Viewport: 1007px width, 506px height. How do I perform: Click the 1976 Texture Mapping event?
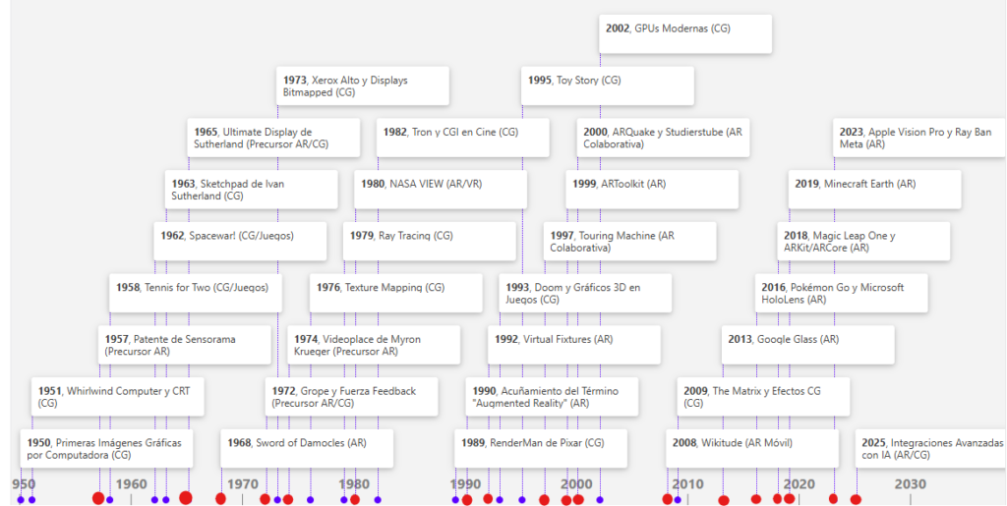point(396,293)
